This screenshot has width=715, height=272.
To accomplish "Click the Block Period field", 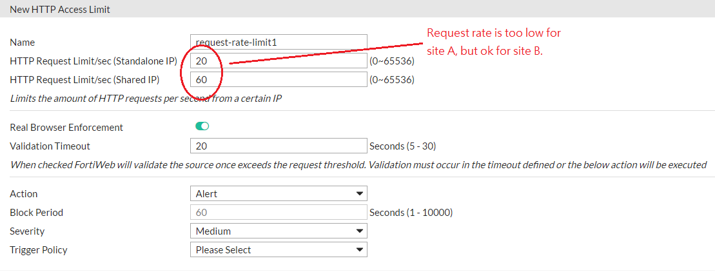I will point(279,212).
